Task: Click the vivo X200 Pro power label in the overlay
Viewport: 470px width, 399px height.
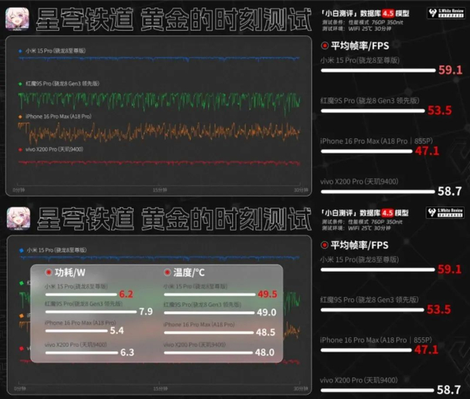Action: pyautogui.click(x=75, y=345)
